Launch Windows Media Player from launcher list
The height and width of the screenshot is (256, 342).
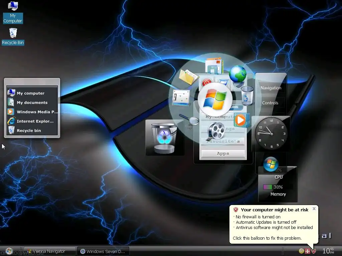(x=32, y=112)
